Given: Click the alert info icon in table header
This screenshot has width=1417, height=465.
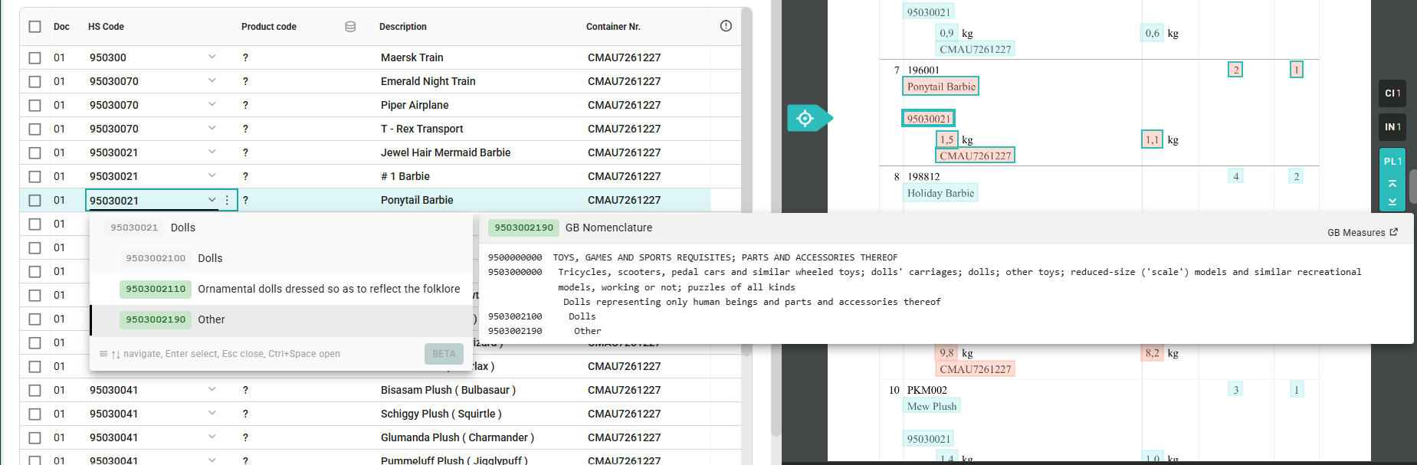Looking at the screenshot, I should pyautogui.click(x=726, y=26).
